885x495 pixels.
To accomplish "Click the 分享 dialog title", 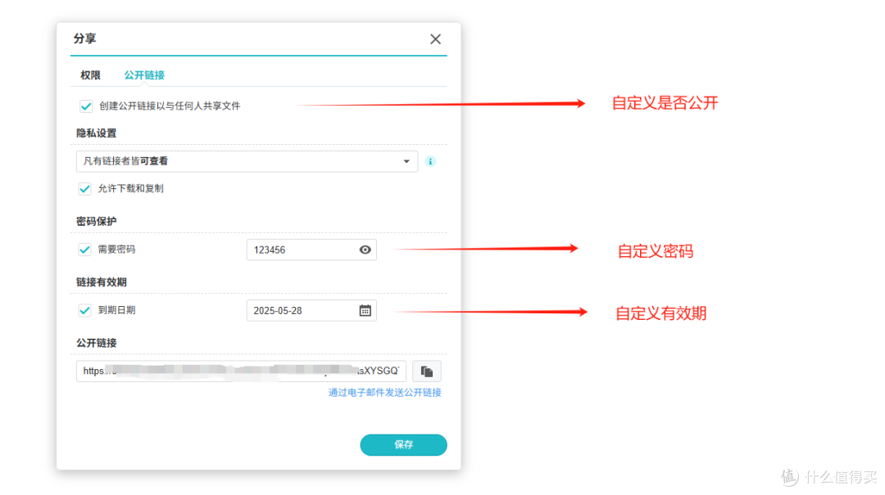I will point(84,39).
